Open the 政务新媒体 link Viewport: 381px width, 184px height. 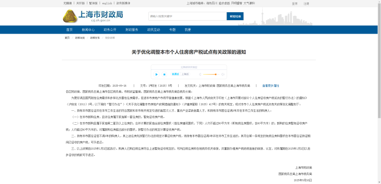(x=123, y=4)
